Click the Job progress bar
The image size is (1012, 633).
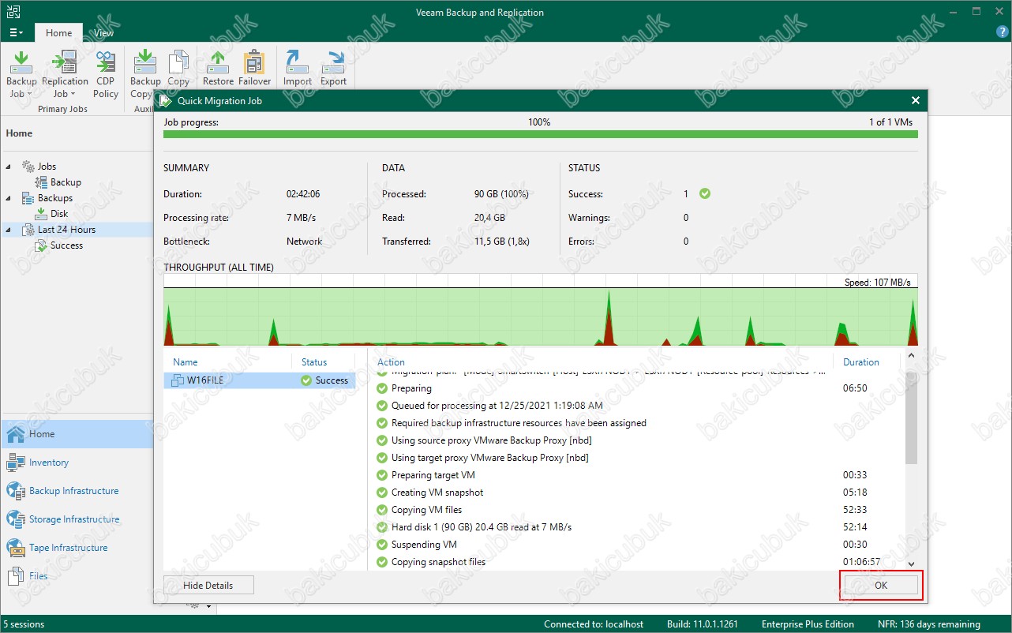click(x=541, y=134)
